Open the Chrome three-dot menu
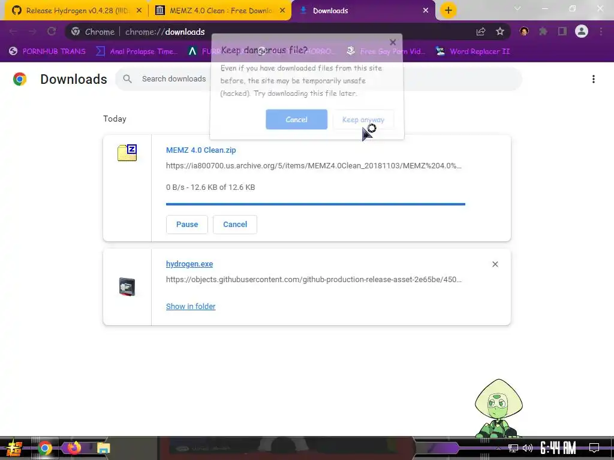 click(x=601, y=31)
